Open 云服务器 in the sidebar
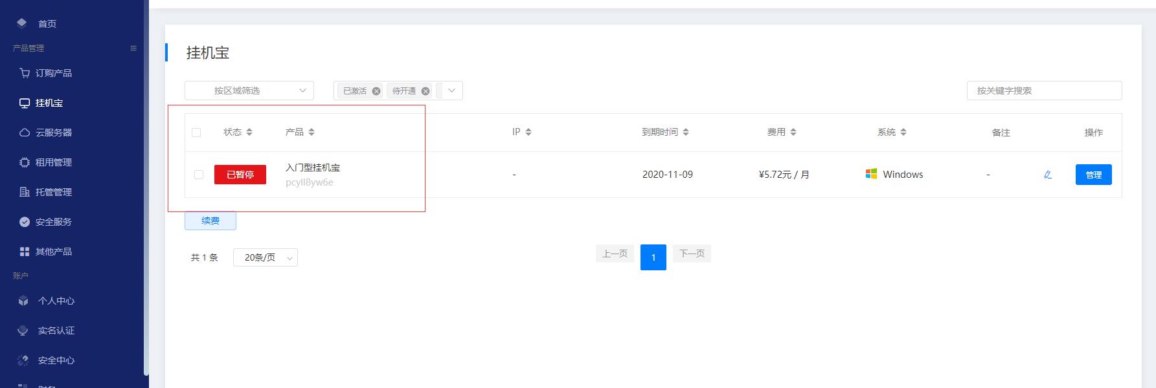 click(x=54, y=133)
